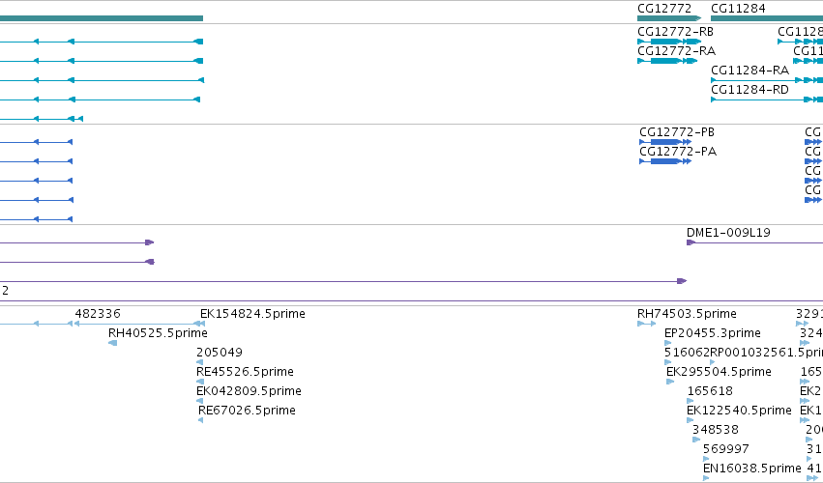
Task: Select the 165618 EST arrow
Action: click(690, 401)
